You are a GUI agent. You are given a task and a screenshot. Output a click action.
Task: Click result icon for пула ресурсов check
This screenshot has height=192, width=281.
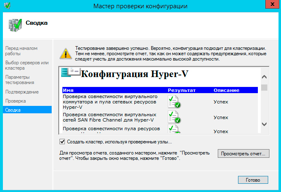tap(174, 129)
